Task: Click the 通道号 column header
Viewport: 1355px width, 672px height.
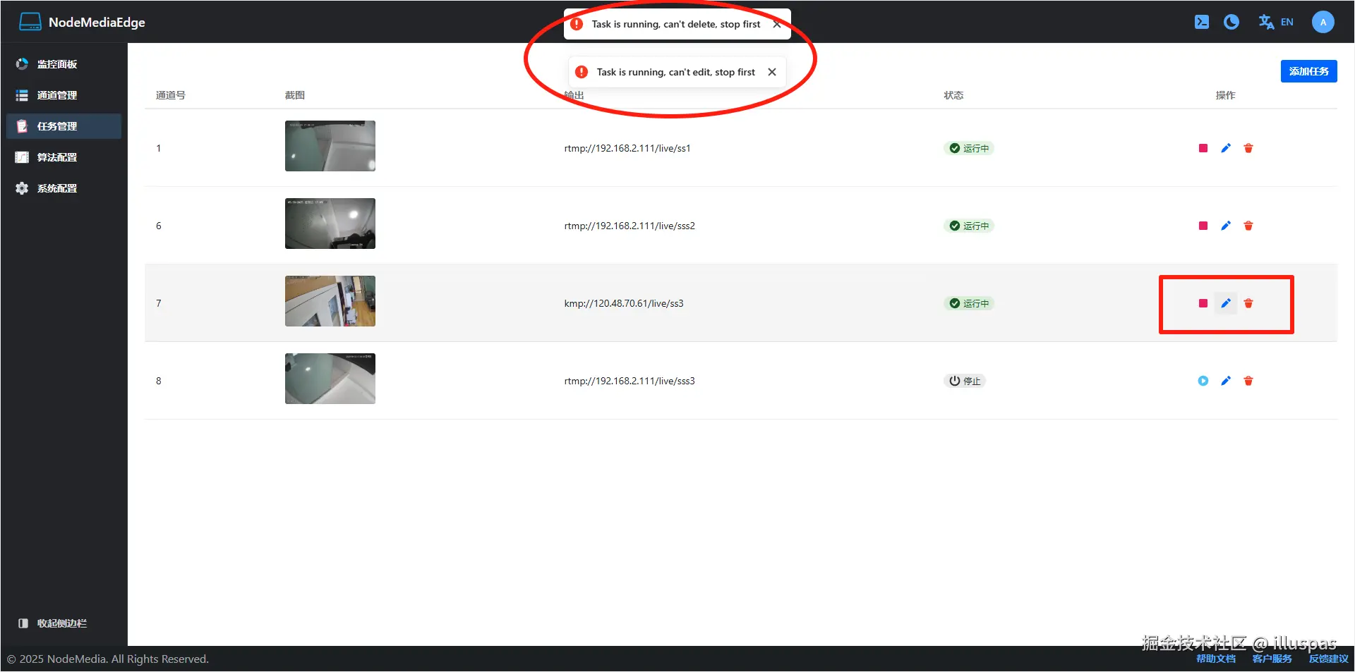Action: [171, 95]
